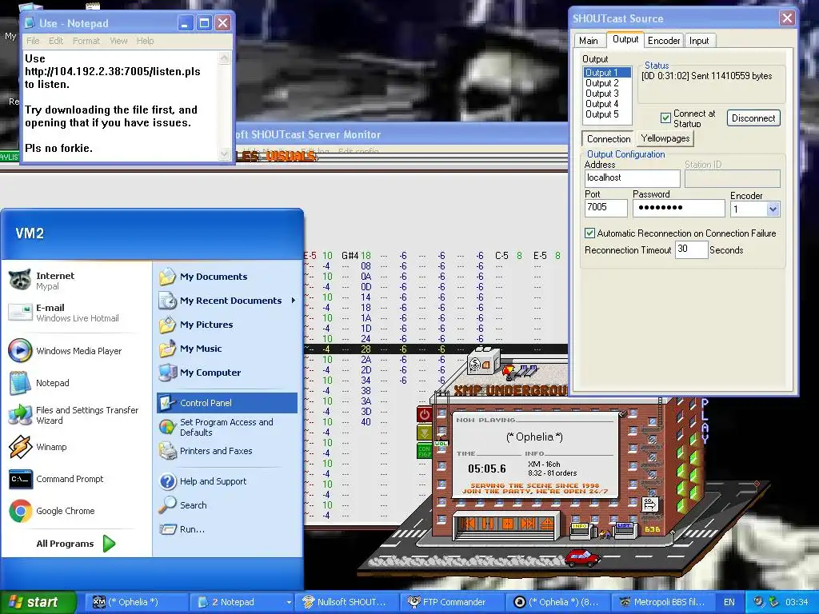Click the Disconnect button

point(753,118)
